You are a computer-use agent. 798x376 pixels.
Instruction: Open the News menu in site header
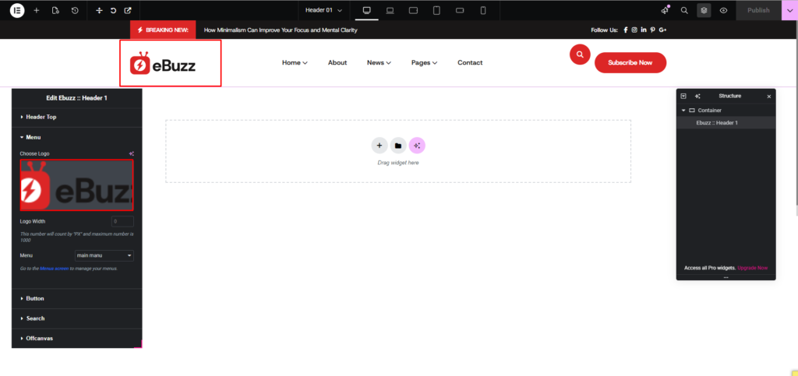click(379, 62)
